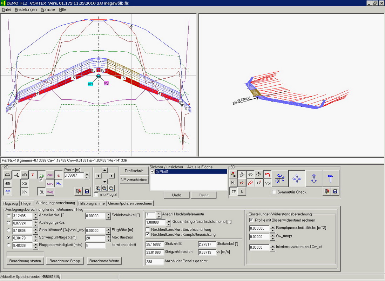Viewport: 385px width, 281px height.
Task: Click the Profilschnitt button
Action: pyautogui.click(x=134, y=170)
